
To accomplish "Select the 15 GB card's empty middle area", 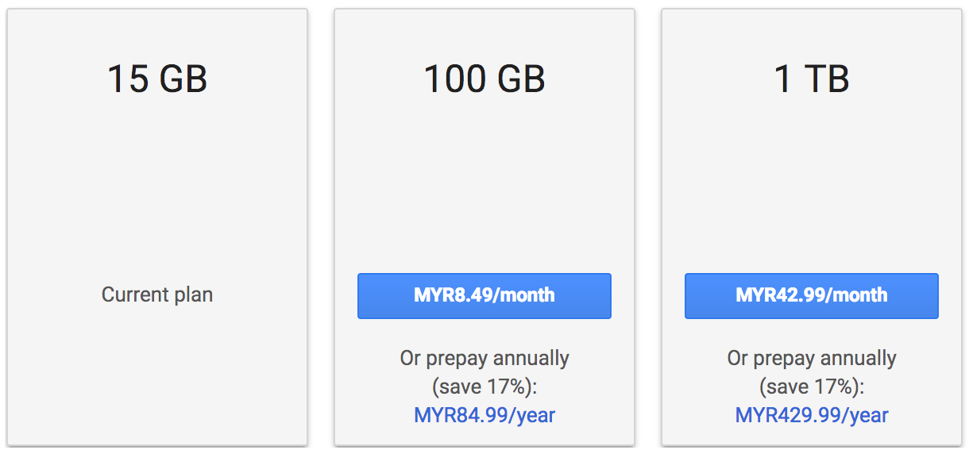I will pos(157,190).
